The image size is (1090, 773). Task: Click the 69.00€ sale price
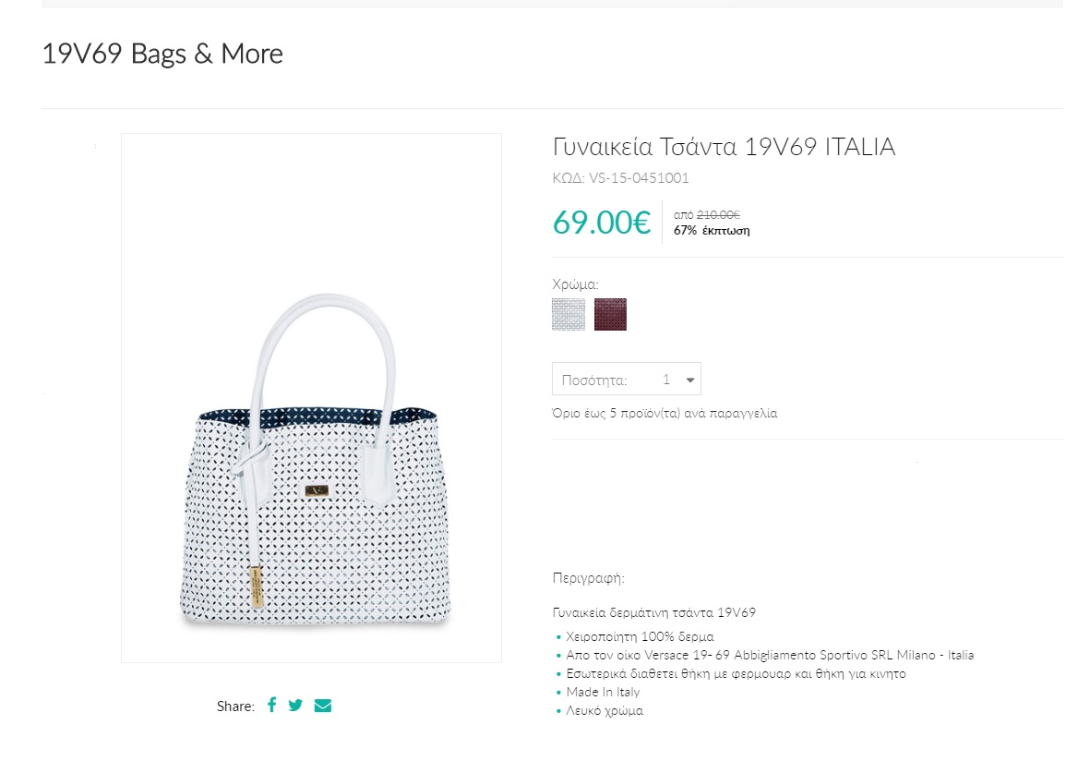click(x=602, y=223)
